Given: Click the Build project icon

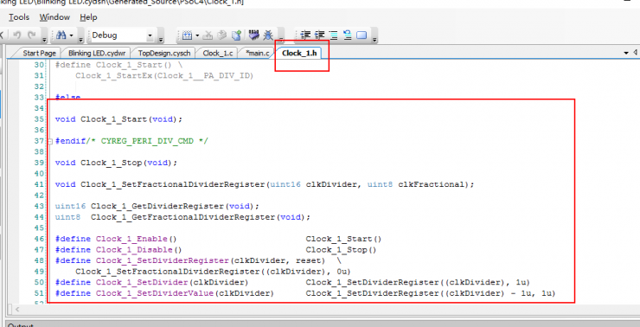Looking at the screenshot, I should point(187,35).
